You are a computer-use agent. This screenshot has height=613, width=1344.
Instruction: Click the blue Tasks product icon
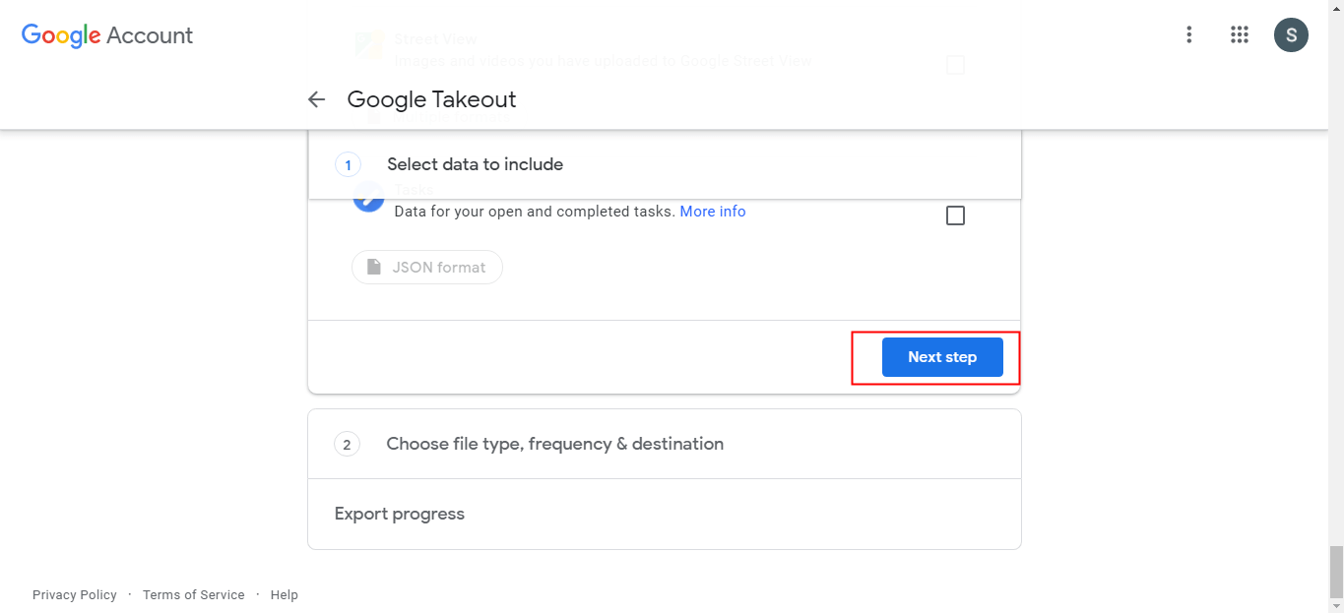pyautogui.click(x=368, y=200)
